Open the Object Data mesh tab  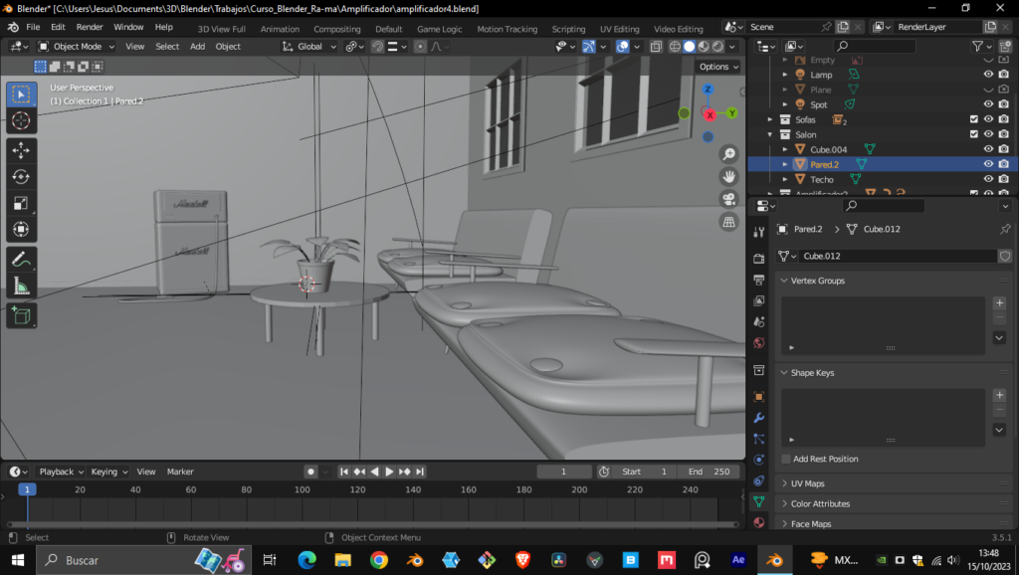758,501
